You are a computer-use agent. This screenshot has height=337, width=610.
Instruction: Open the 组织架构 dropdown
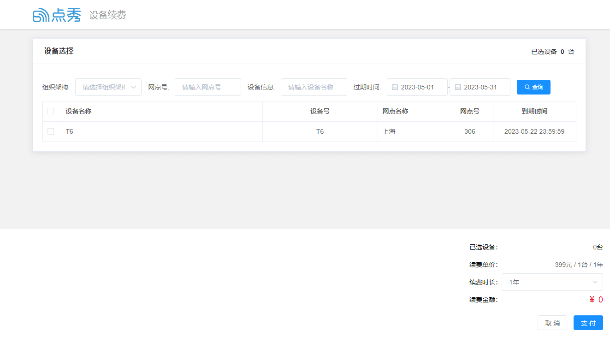(108, 87)
